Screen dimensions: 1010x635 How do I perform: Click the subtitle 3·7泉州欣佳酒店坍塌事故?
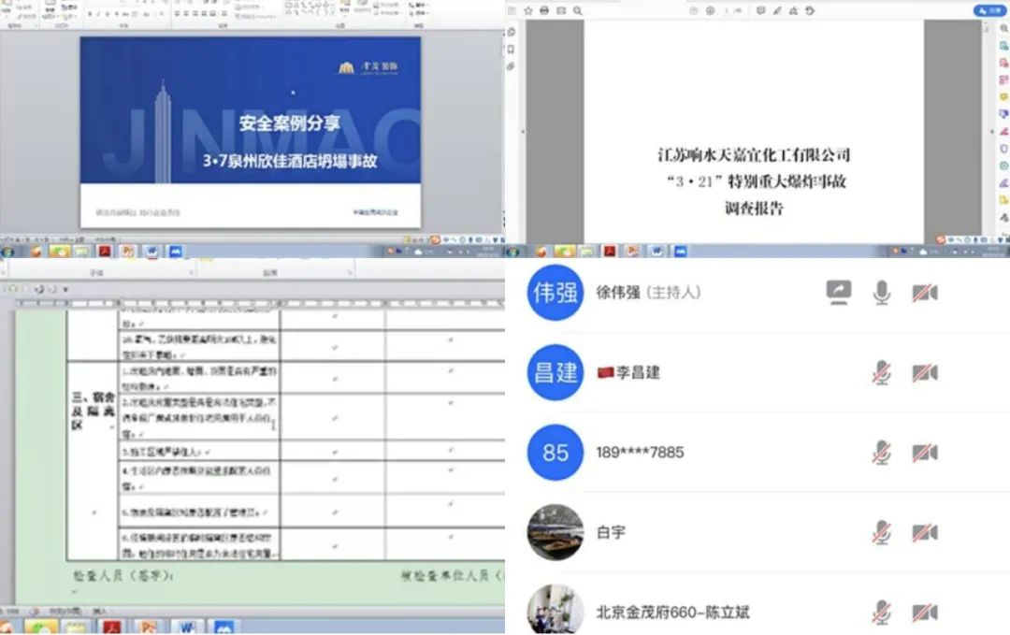click(290, 160)
